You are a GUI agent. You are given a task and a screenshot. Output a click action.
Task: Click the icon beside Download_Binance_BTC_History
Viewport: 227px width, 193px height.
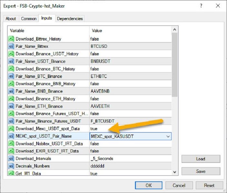pos(11,69)
